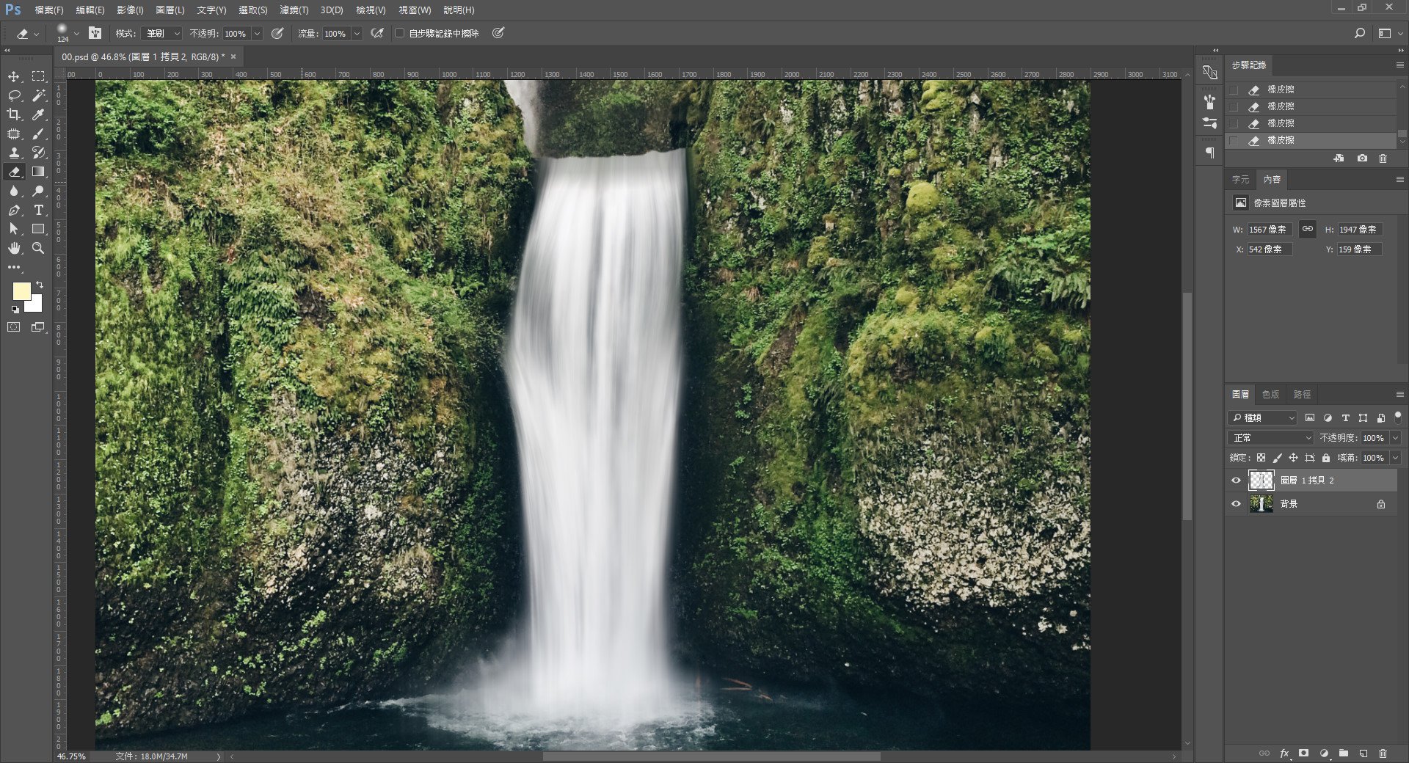Create a new layer
Screen dimensions: 1409x763
point(1363,753)
